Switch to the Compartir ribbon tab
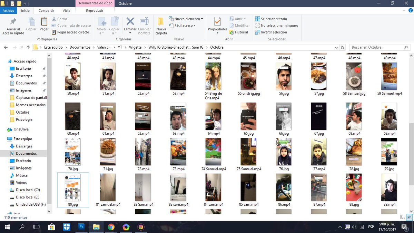Screen dimensions: 414x233 [x=46, y=11]
